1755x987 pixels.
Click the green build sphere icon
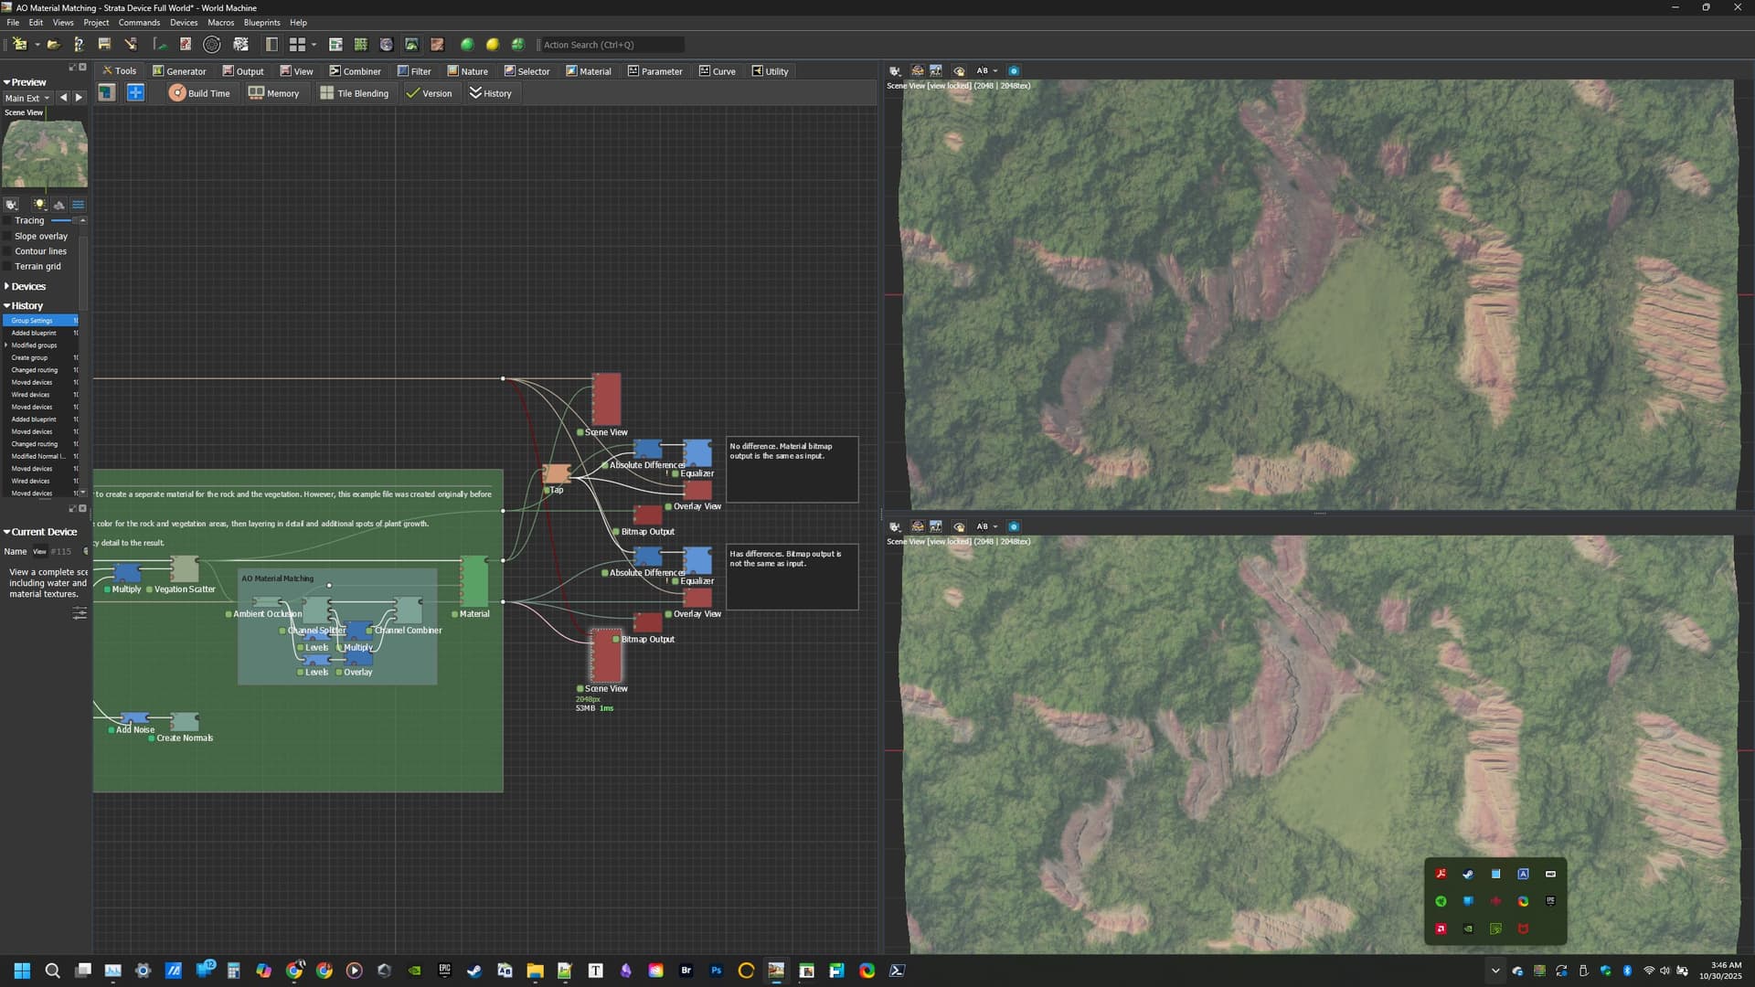[467, 44]
